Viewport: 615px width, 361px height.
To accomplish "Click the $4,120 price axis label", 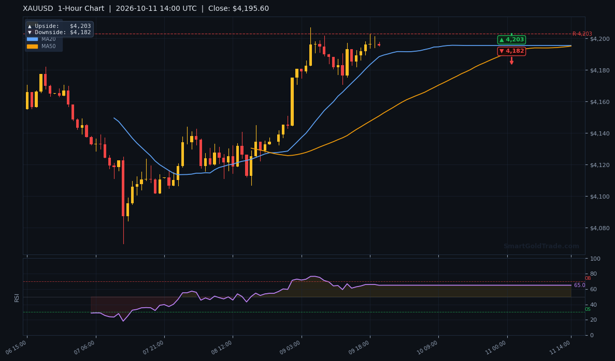I will click(x=599, y=165).
